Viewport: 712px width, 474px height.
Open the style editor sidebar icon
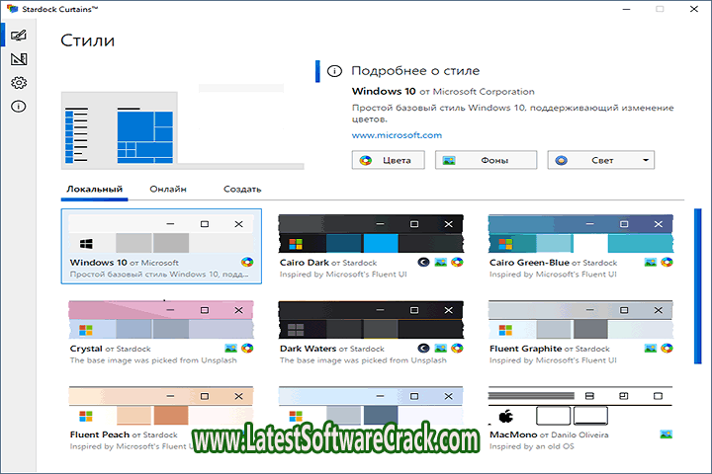coord(18,60)
